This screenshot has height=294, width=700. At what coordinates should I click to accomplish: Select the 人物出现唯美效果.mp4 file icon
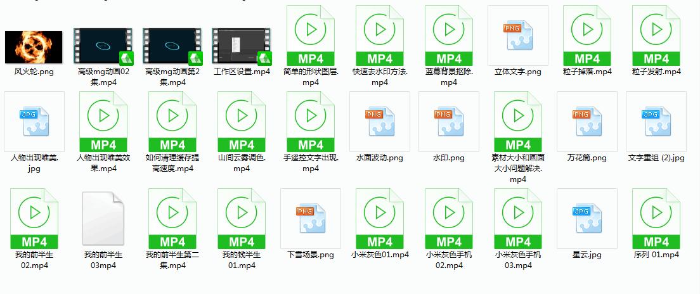(x=103, y=122)
